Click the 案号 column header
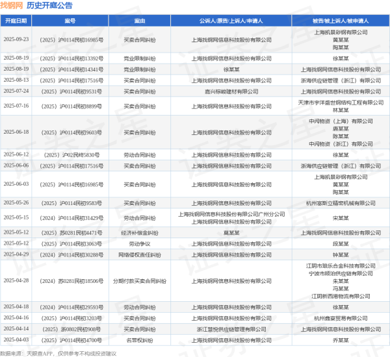 [x=70, y=21]
